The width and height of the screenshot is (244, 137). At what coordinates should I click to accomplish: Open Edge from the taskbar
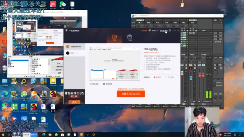44,135
